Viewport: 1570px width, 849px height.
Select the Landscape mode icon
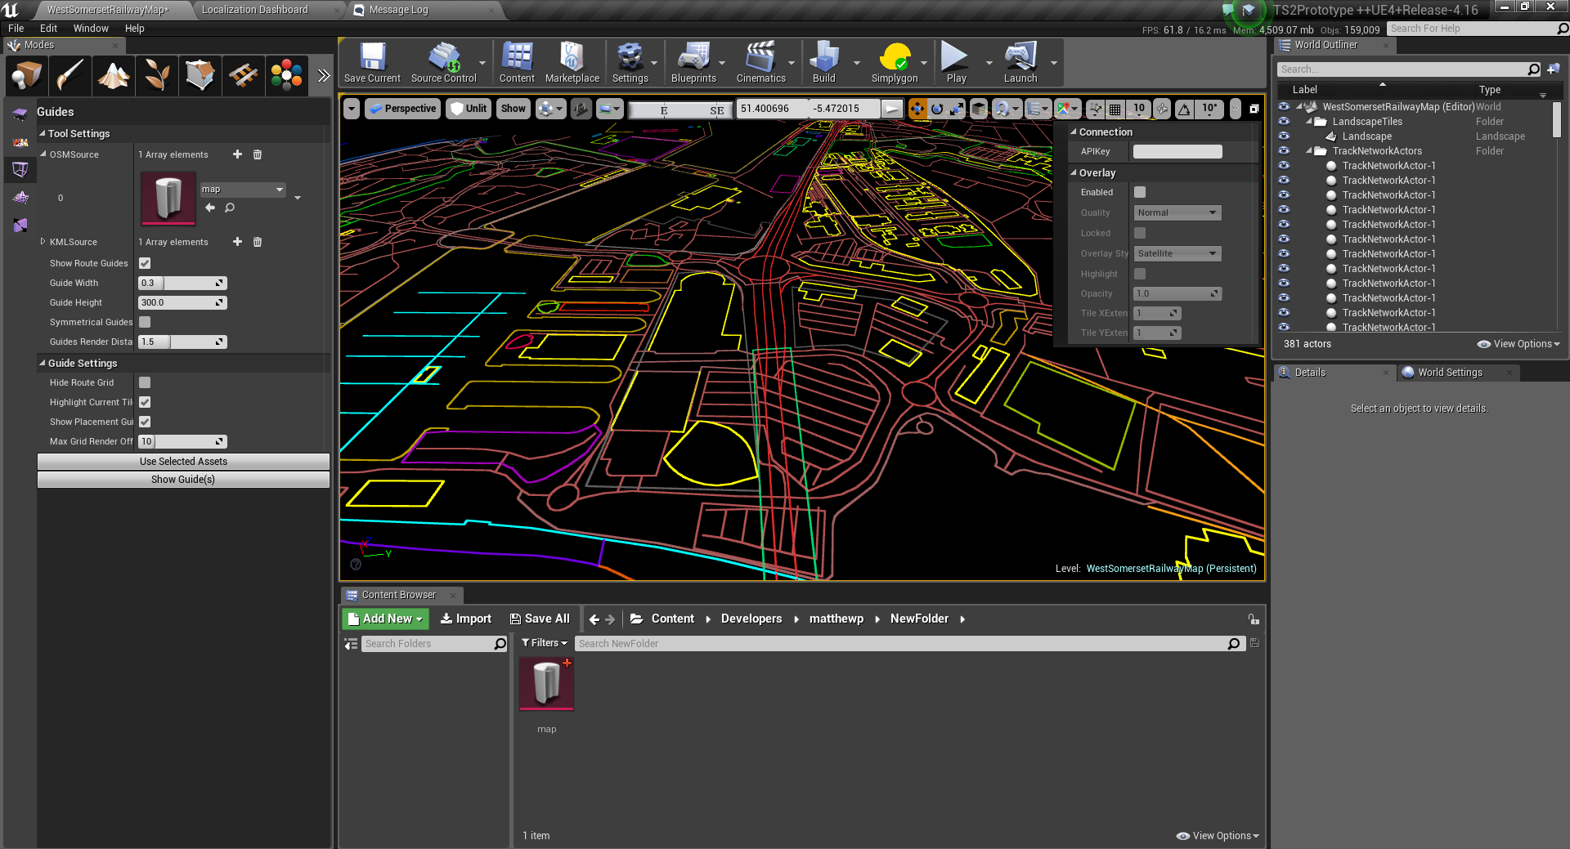(114, 76)
